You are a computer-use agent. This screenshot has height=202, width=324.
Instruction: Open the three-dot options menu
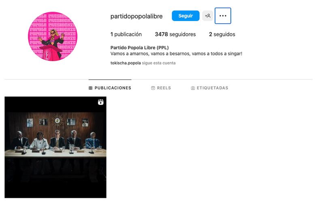(223, 16)
